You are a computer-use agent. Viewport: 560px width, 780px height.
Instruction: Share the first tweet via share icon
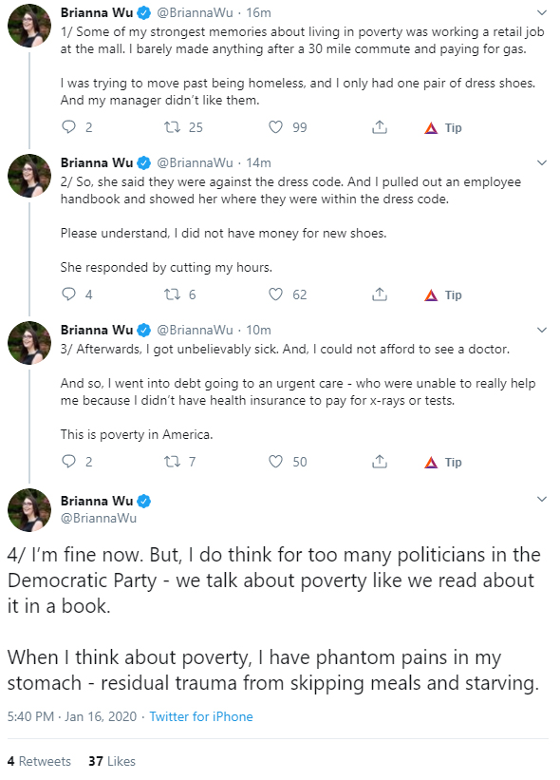point(380,127)
